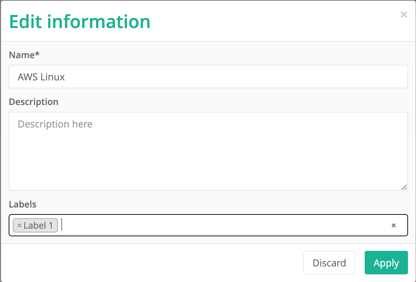Apply the edited information
The height and width of the screenshot is (282, 416).
[386, 263]
